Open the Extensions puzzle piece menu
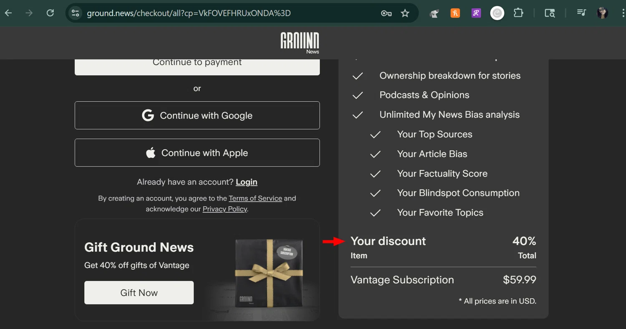 518,13
